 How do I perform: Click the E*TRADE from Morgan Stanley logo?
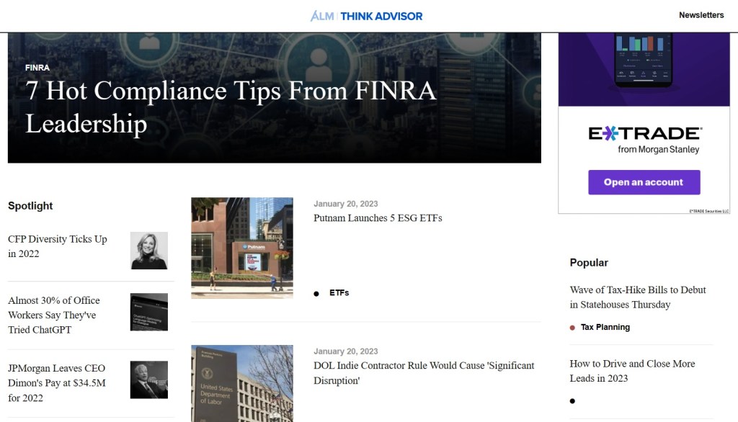[644, 139]
